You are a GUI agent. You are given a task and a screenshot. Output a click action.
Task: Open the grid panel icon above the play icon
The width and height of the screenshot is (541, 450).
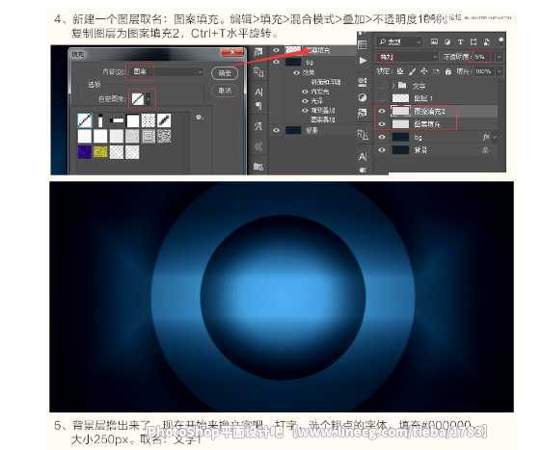(363, 44)
